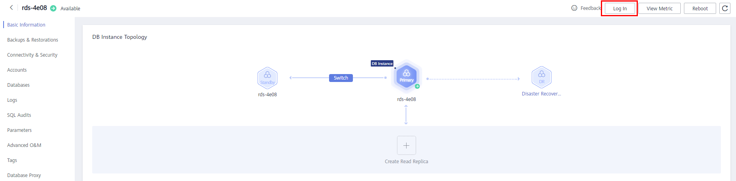This screenshot has height=181, width=736.
Task: Open Backups & Restorations in the sidebar
Action: (33, 40)
